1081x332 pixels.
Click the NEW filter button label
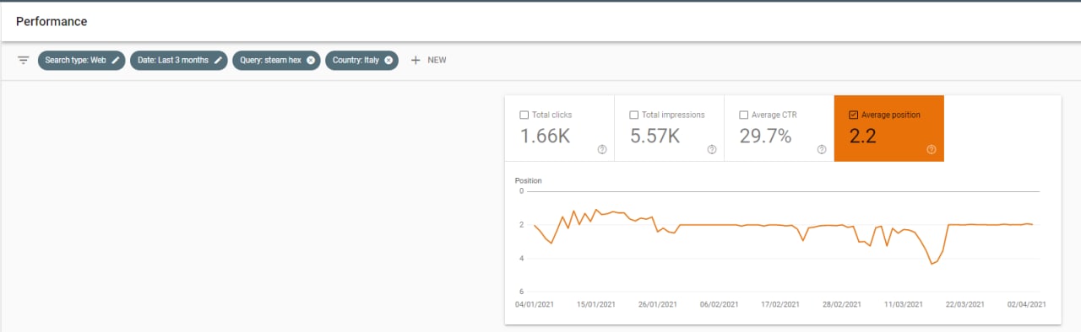click(437, 60)
